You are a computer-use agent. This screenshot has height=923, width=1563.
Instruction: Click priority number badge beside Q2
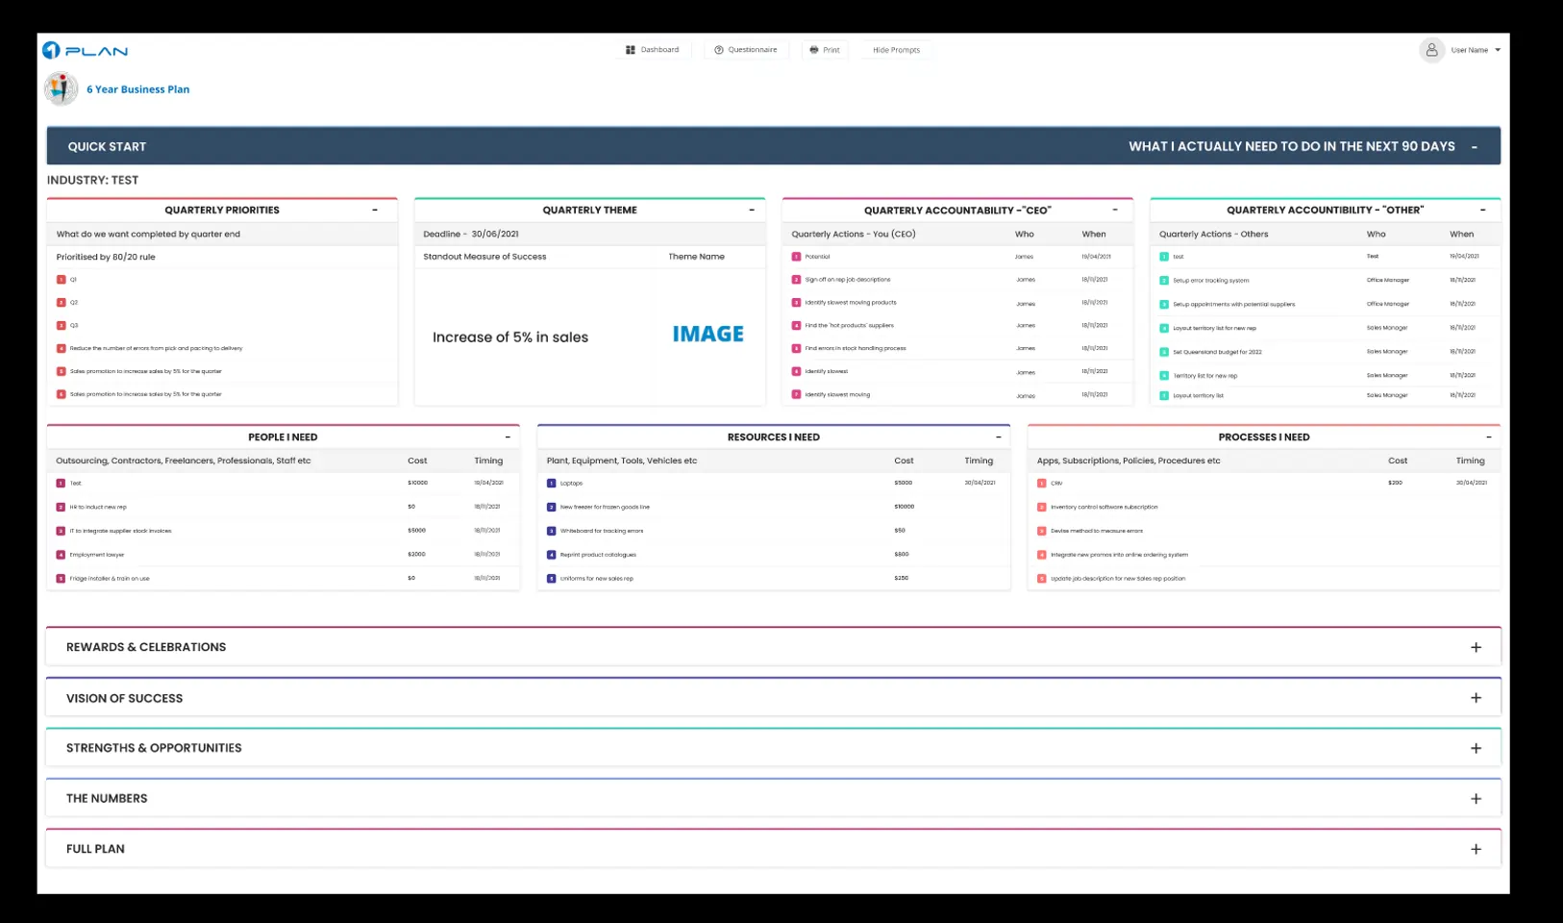pos(62,303)
